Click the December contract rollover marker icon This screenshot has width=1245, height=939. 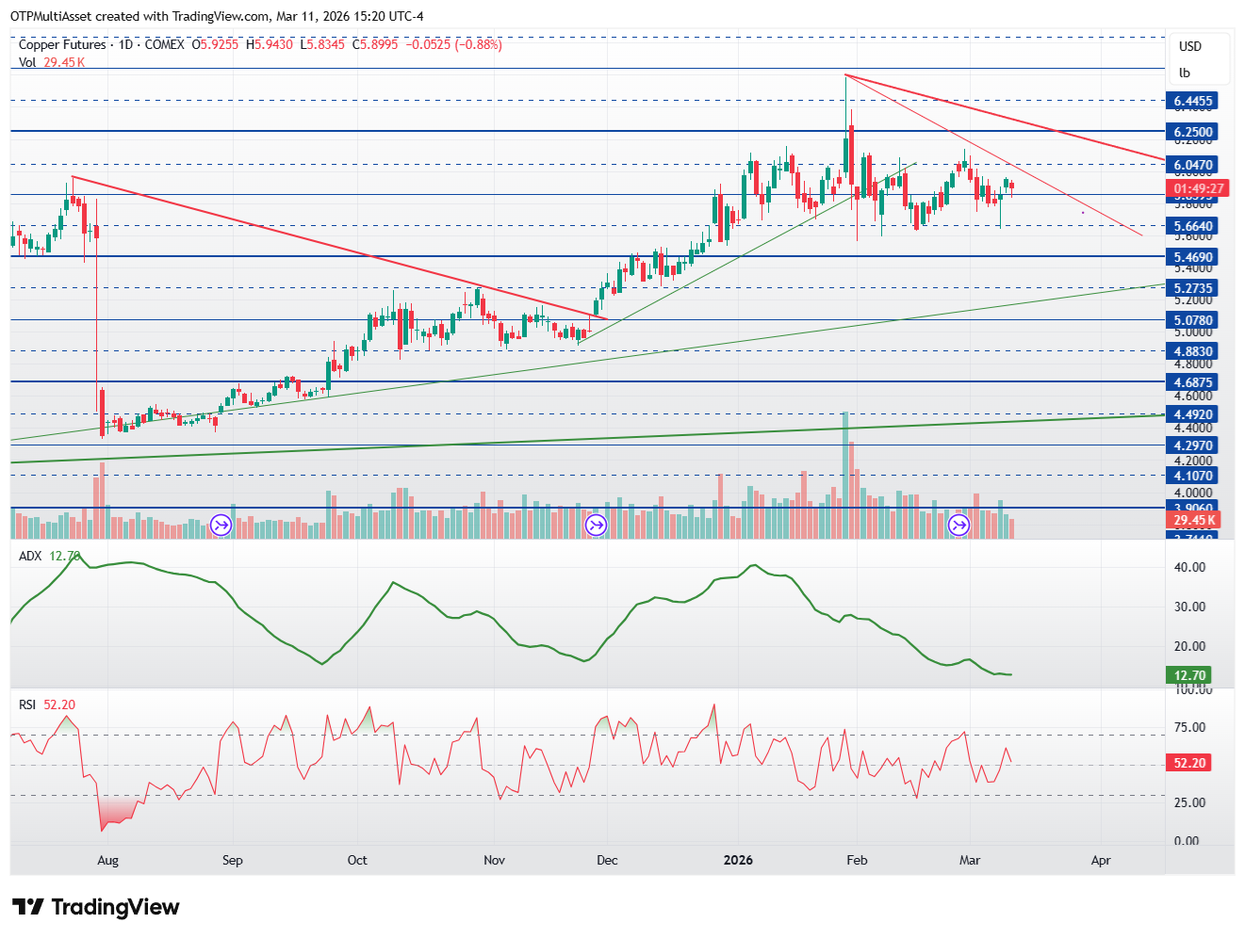tap(596, 526)
